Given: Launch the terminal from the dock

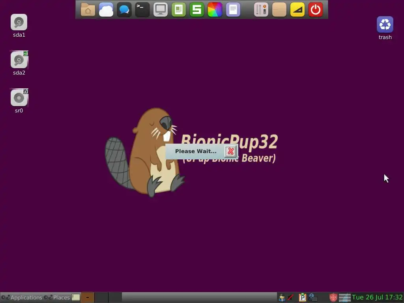Looking at the screenshot, I should 142,10.
